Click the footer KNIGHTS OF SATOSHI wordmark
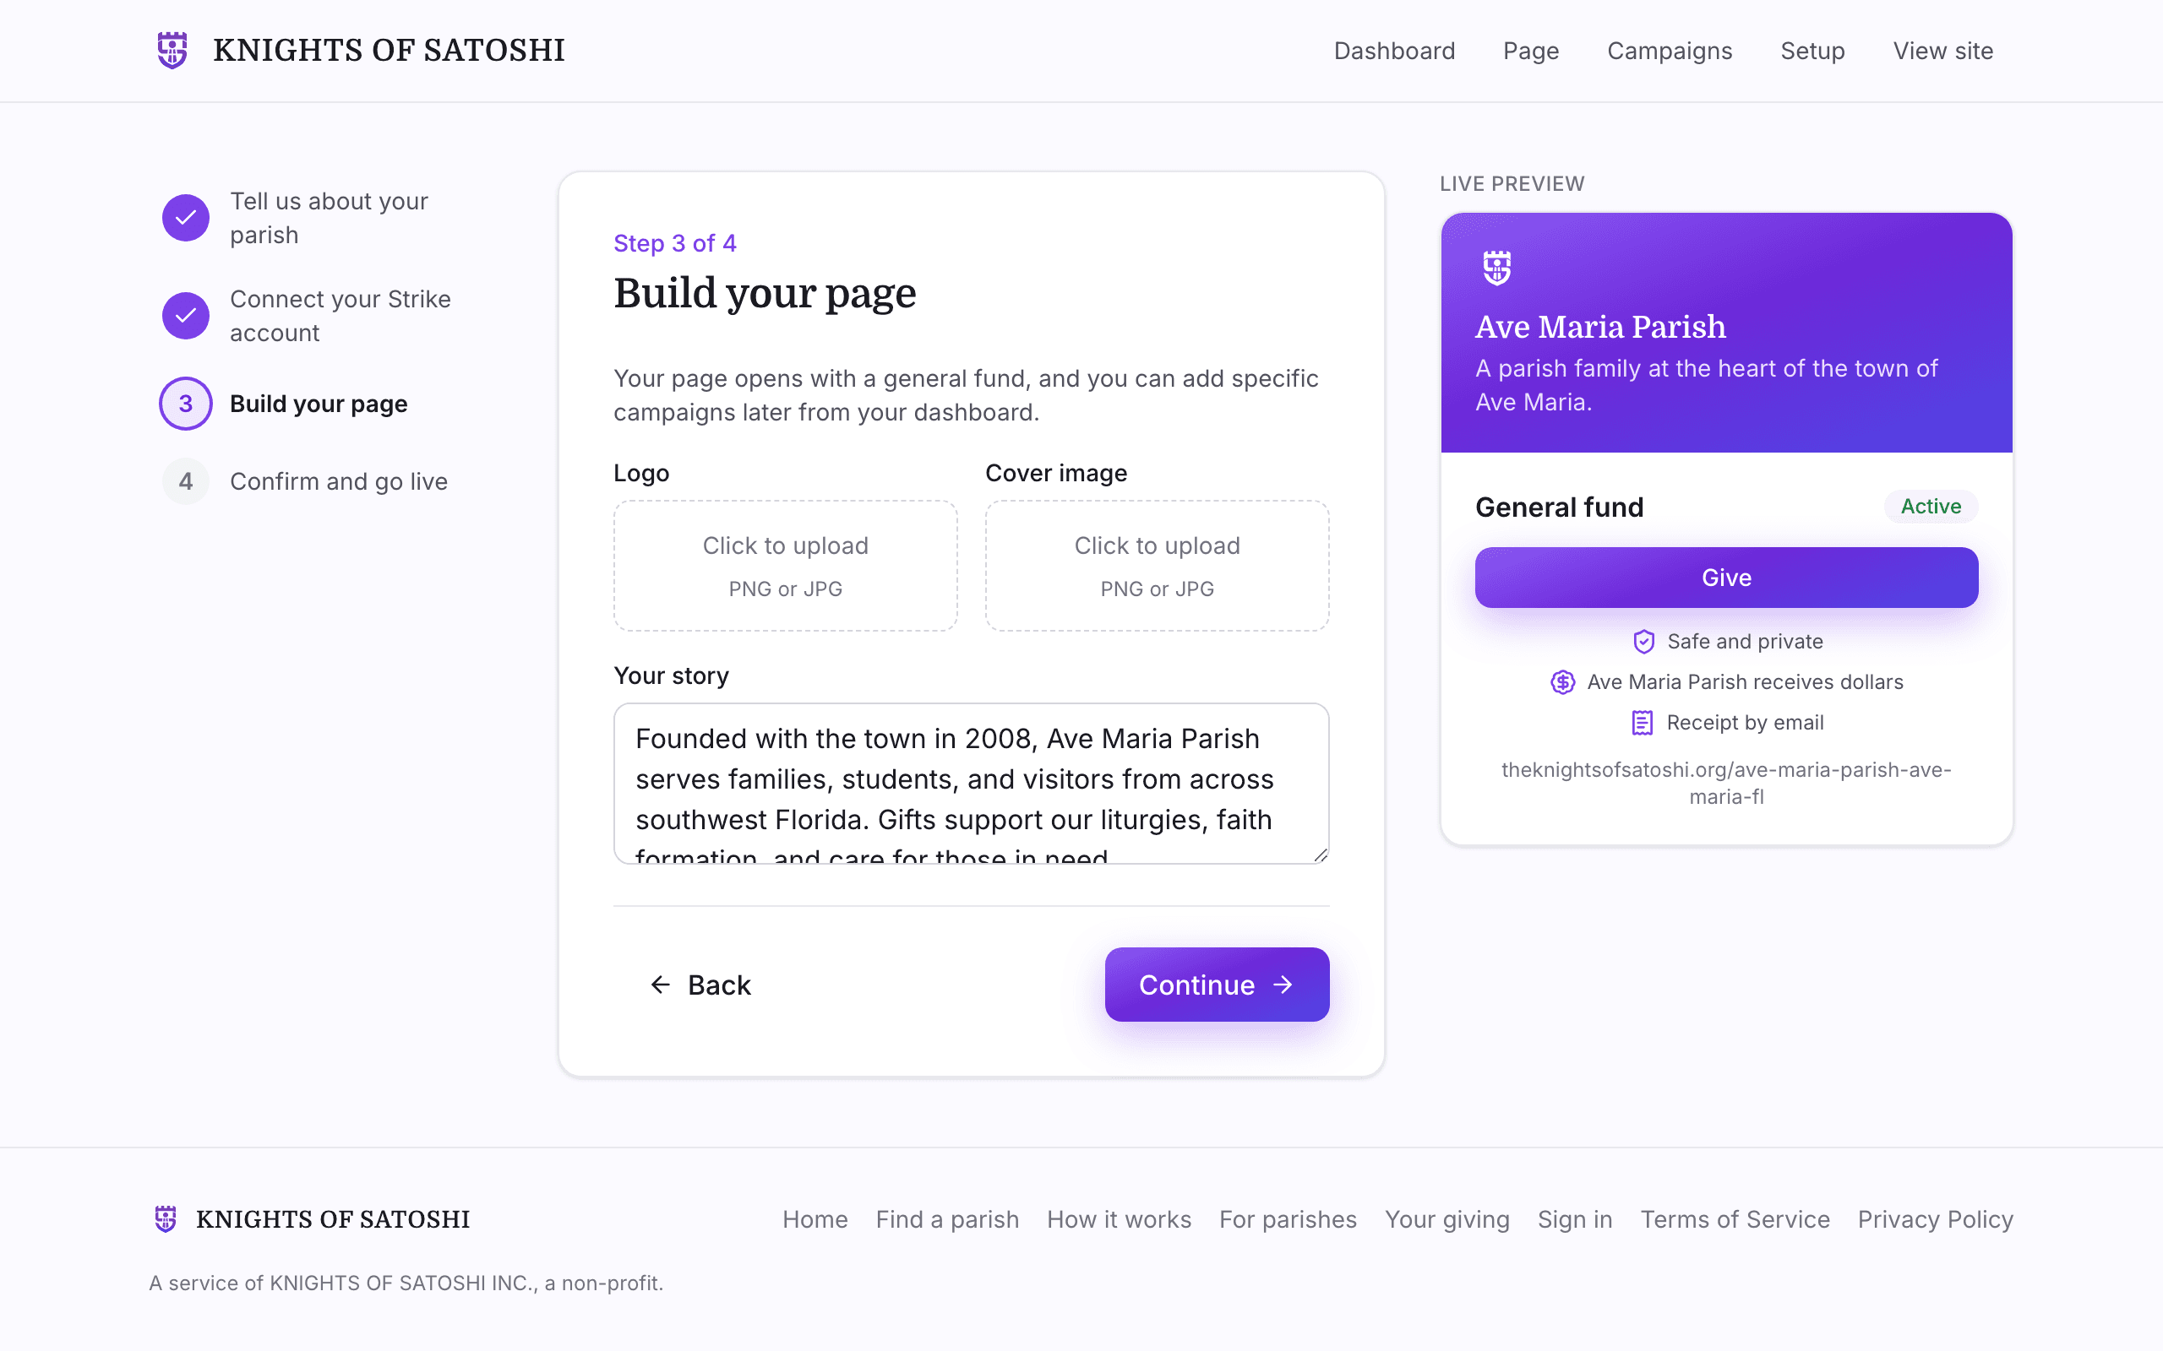This screenshot has width=2163, height=1351. pyautogui.click(x=333, y=1219)
